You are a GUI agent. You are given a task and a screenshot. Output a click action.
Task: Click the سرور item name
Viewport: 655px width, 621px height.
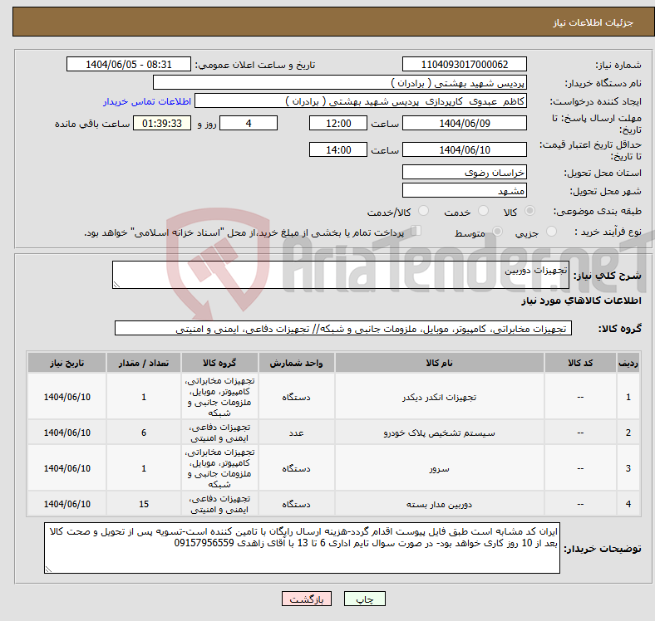[439, 468]
